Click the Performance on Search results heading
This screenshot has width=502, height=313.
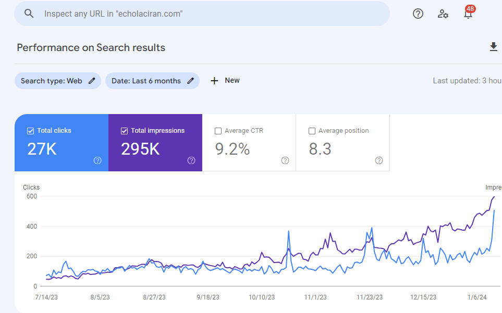coord(91,47)
